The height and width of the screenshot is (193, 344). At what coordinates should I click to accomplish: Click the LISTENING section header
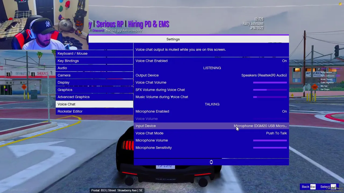(x=212, y=68)
